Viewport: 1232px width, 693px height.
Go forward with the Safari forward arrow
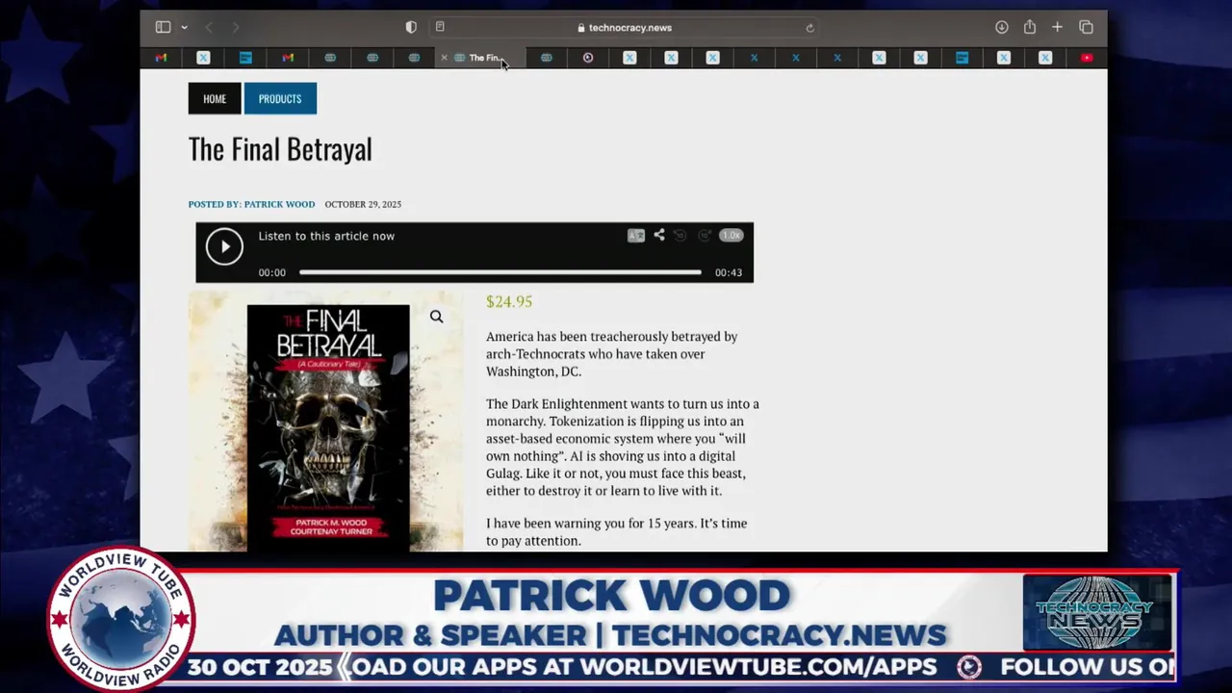click(x=236, y=27)
